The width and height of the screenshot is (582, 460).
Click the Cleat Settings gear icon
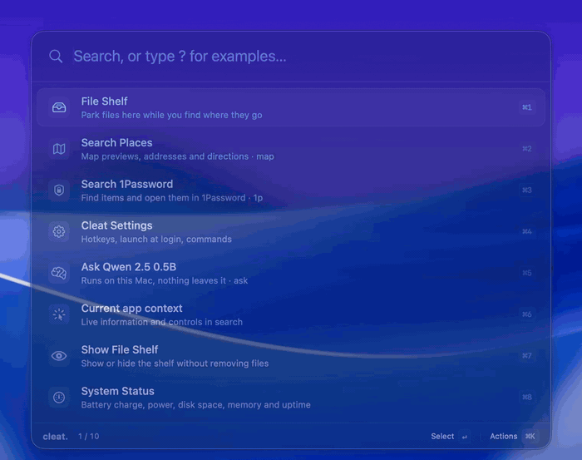[59, 232]
